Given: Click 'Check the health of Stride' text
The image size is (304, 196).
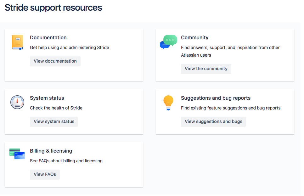Looking at the screenshot, I should click(56, 108).
